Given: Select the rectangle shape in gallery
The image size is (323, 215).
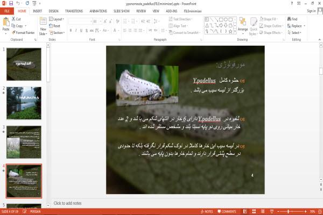Looking at the screenshot, I should [221, 19].
